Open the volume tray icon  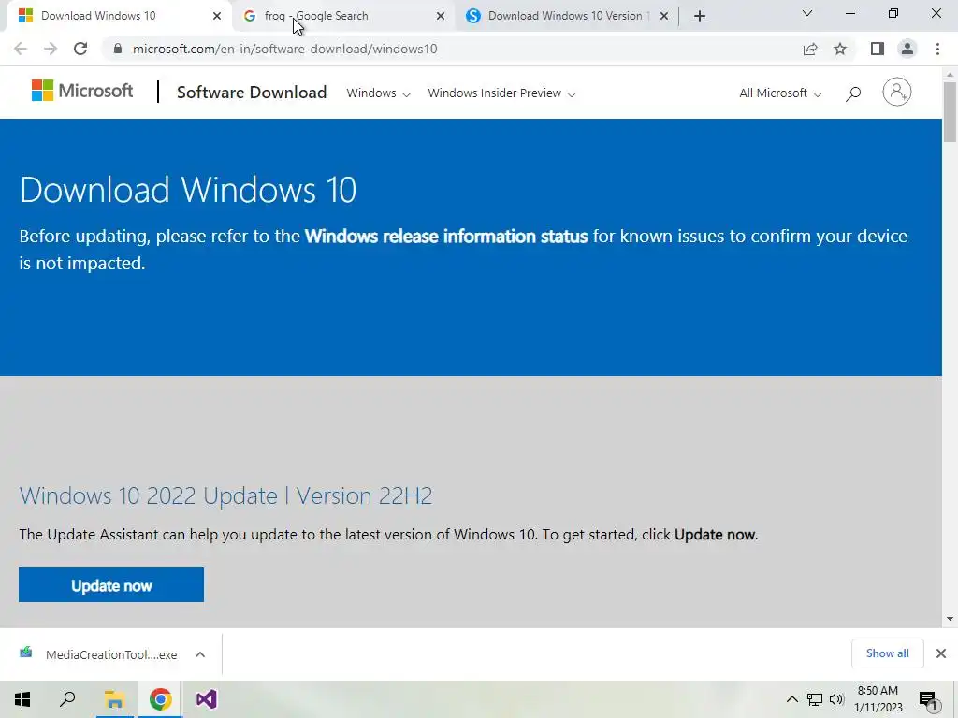click(836, 699)
